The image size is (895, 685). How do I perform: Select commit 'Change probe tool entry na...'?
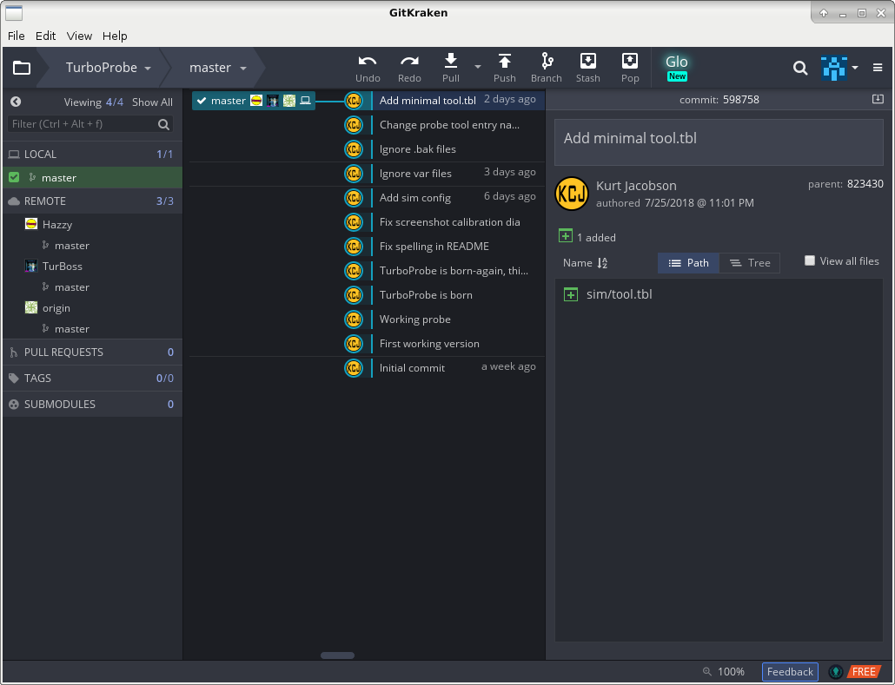450,125
